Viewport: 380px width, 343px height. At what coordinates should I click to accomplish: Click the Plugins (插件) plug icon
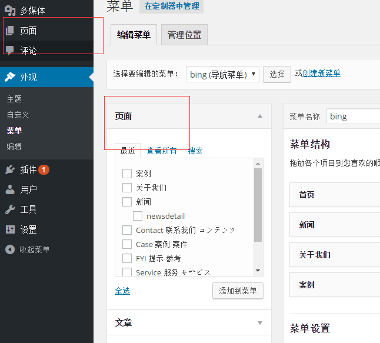10,169
